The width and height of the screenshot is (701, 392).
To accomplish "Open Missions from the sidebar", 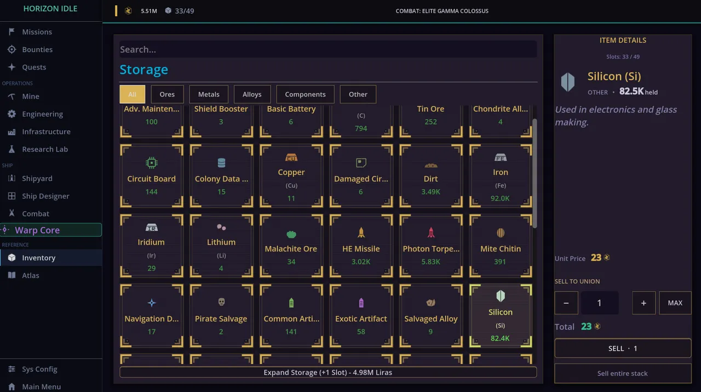I will click(50, 32).
